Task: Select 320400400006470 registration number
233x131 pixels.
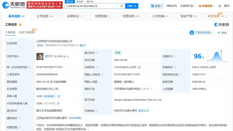Action: coord(47,75)
